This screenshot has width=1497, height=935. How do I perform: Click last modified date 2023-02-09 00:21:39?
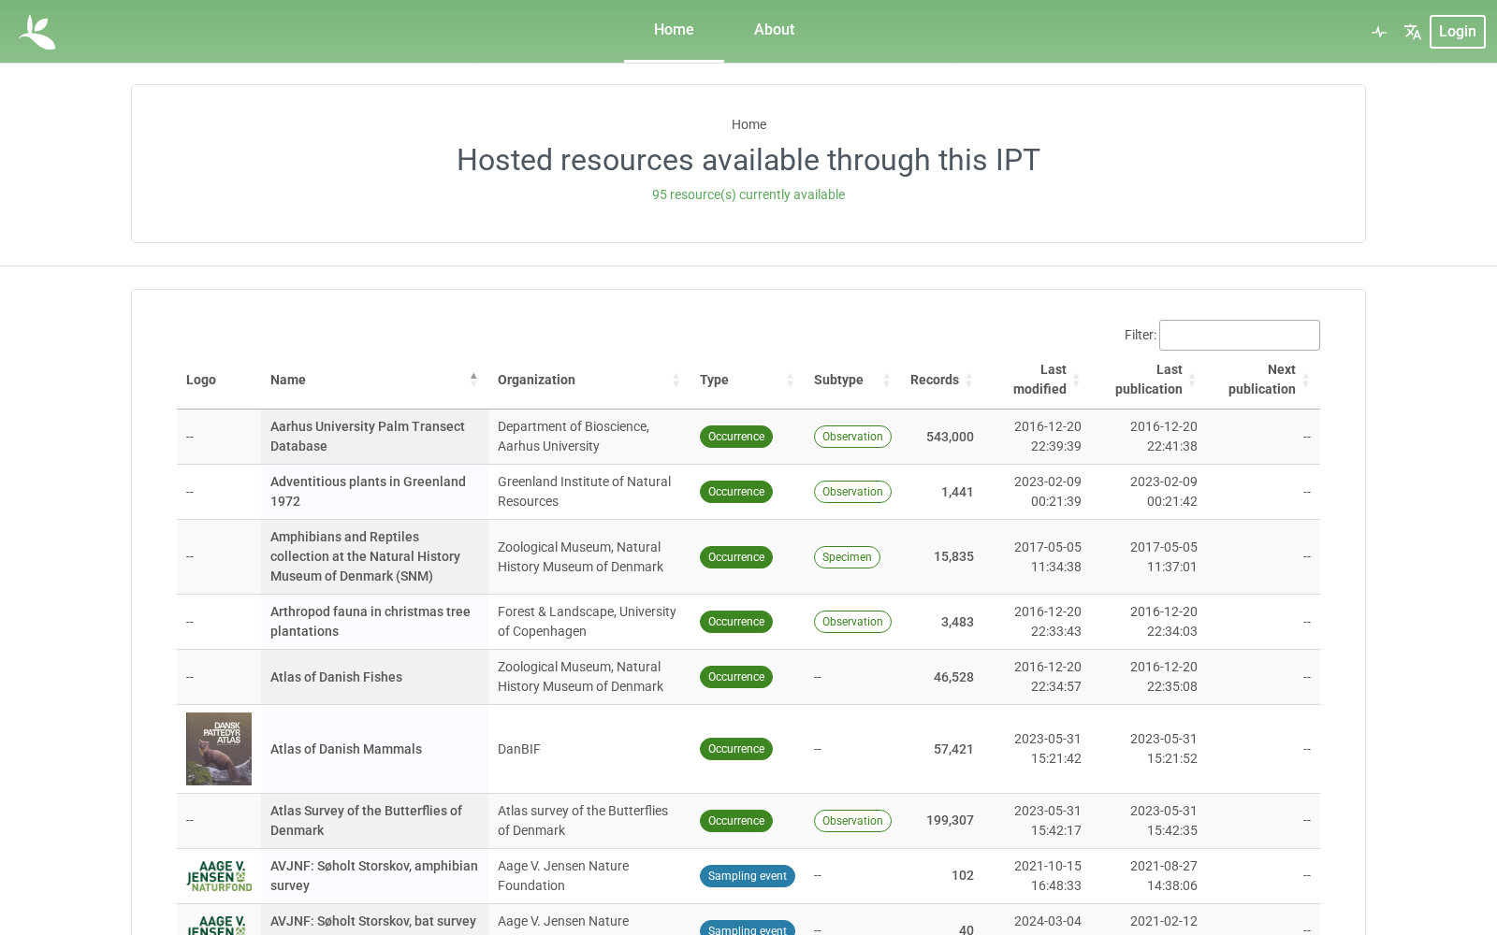pos(1048,492)
